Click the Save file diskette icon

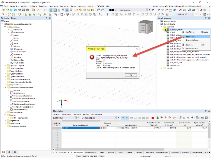[23, 10]
